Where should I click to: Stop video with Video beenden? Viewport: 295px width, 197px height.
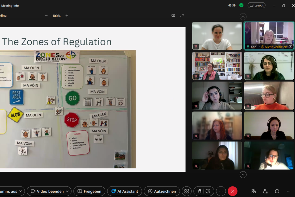tap(48, 191)
